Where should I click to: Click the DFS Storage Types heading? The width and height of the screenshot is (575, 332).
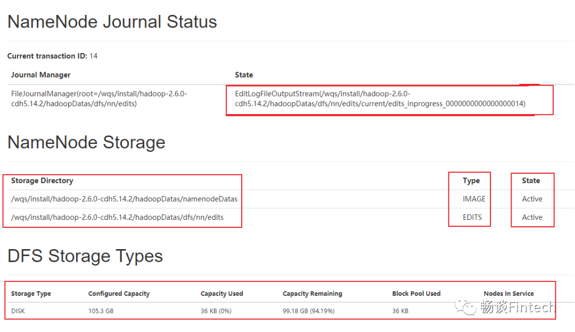tap(85, 256)
